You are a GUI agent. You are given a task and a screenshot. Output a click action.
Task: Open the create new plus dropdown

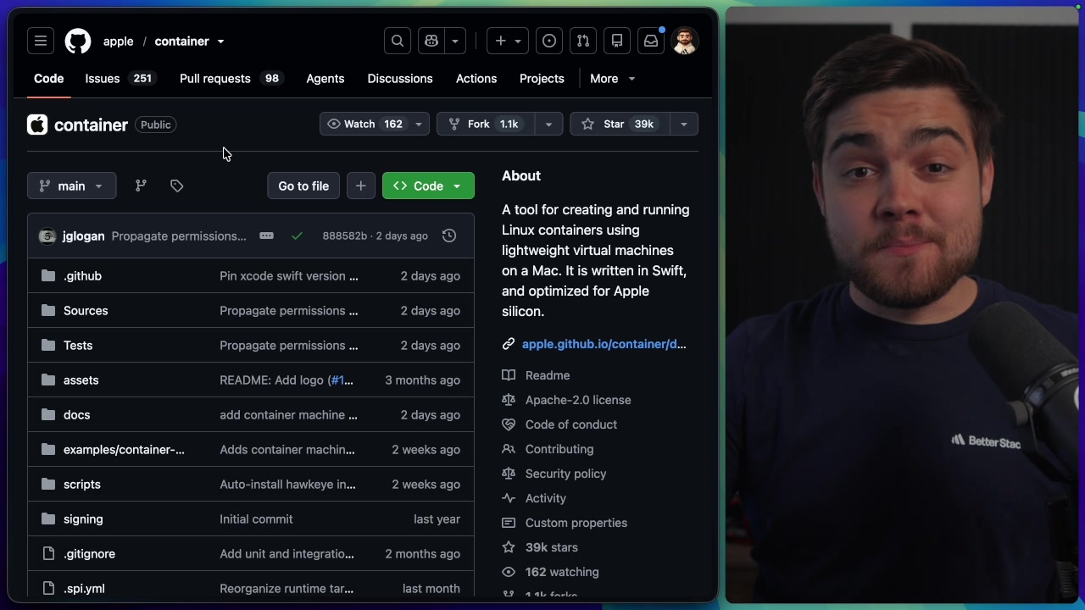point(507,41)
